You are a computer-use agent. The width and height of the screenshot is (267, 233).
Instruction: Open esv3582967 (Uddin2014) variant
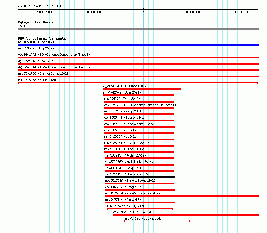point(133,212)
